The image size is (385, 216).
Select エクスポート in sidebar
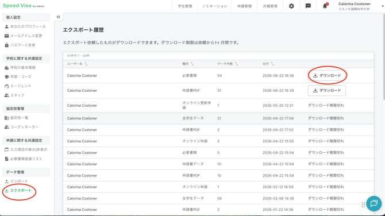pos(18,191)
